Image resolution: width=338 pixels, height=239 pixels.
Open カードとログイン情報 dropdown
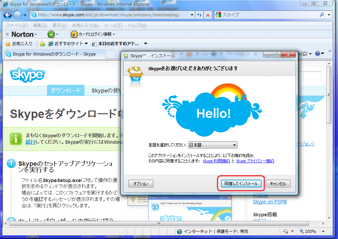tap(96, 34)
